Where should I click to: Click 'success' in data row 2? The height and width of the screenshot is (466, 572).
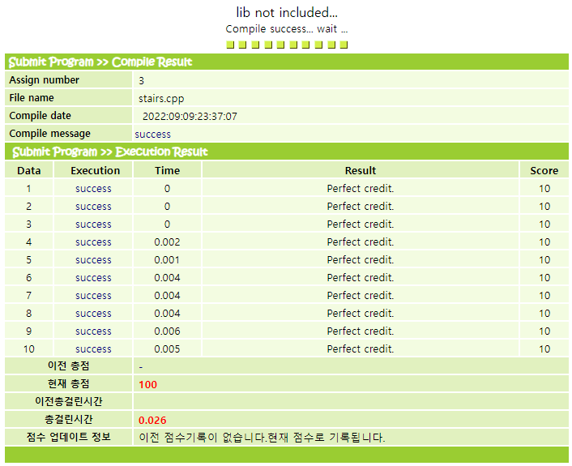93,207
